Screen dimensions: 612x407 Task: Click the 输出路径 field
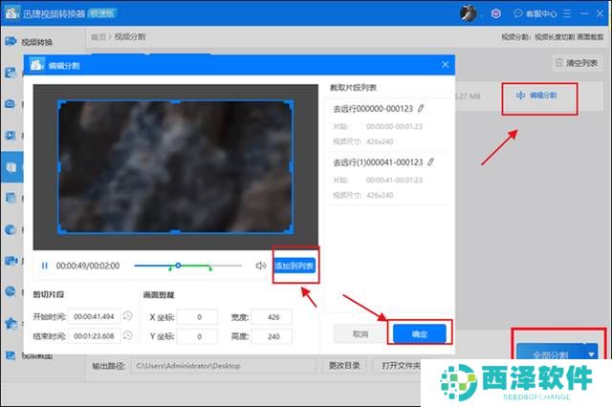(223, 366)
